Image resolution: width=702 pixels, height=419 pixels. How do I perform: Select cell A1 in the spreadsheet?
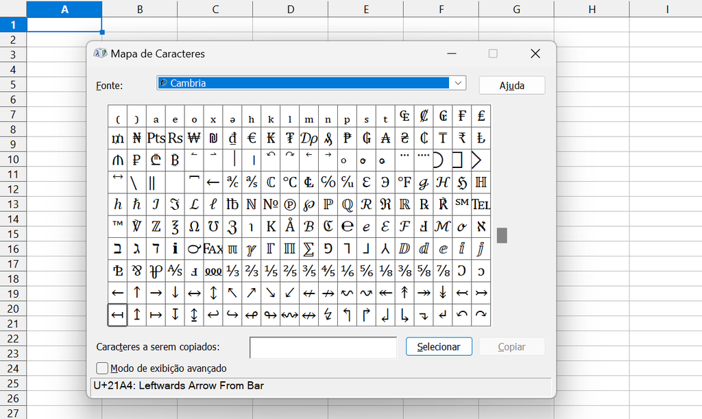click(64, 25)
